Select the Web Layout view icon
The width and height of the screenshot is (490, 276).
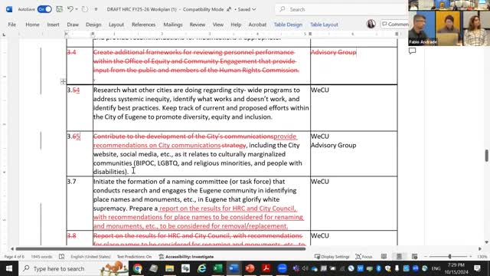[x=414, y=257]
